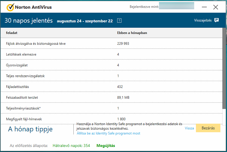Select the Fájlok átvizsgálva és biztonságossá téve row
227x152 pixels.
pos(112,44)
